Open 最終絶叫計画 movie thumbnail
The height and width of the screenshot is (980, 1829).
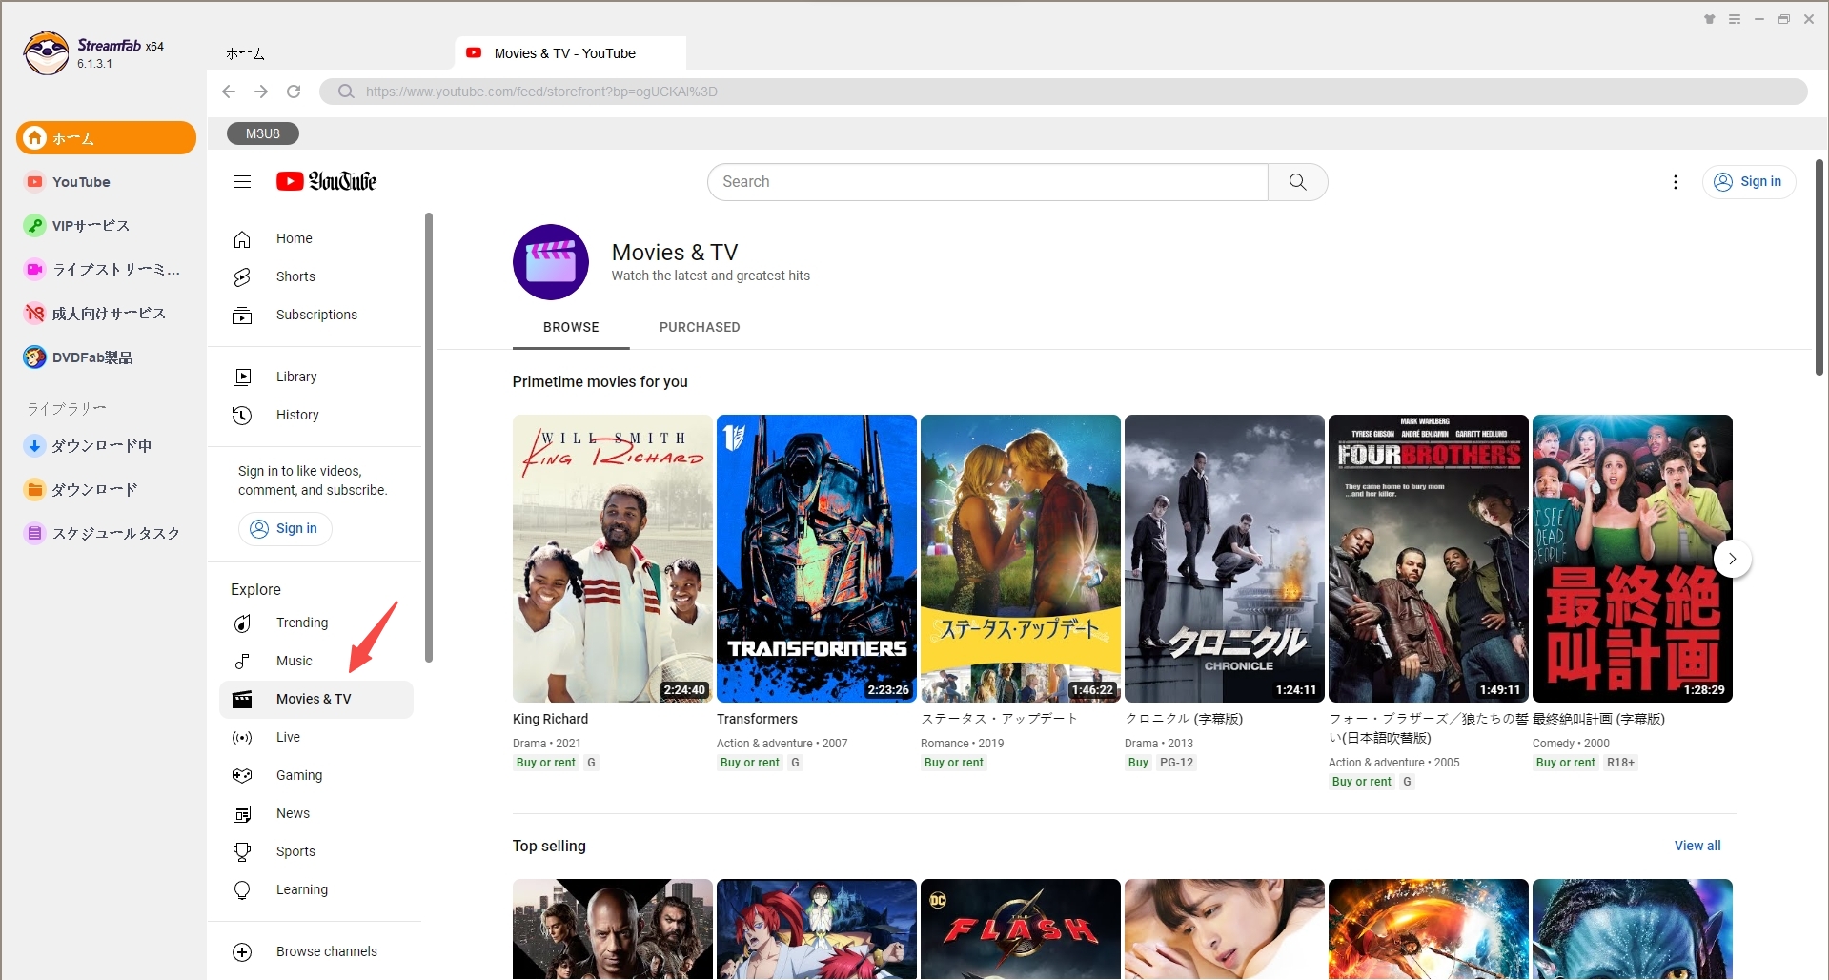tap(1633, 559)
